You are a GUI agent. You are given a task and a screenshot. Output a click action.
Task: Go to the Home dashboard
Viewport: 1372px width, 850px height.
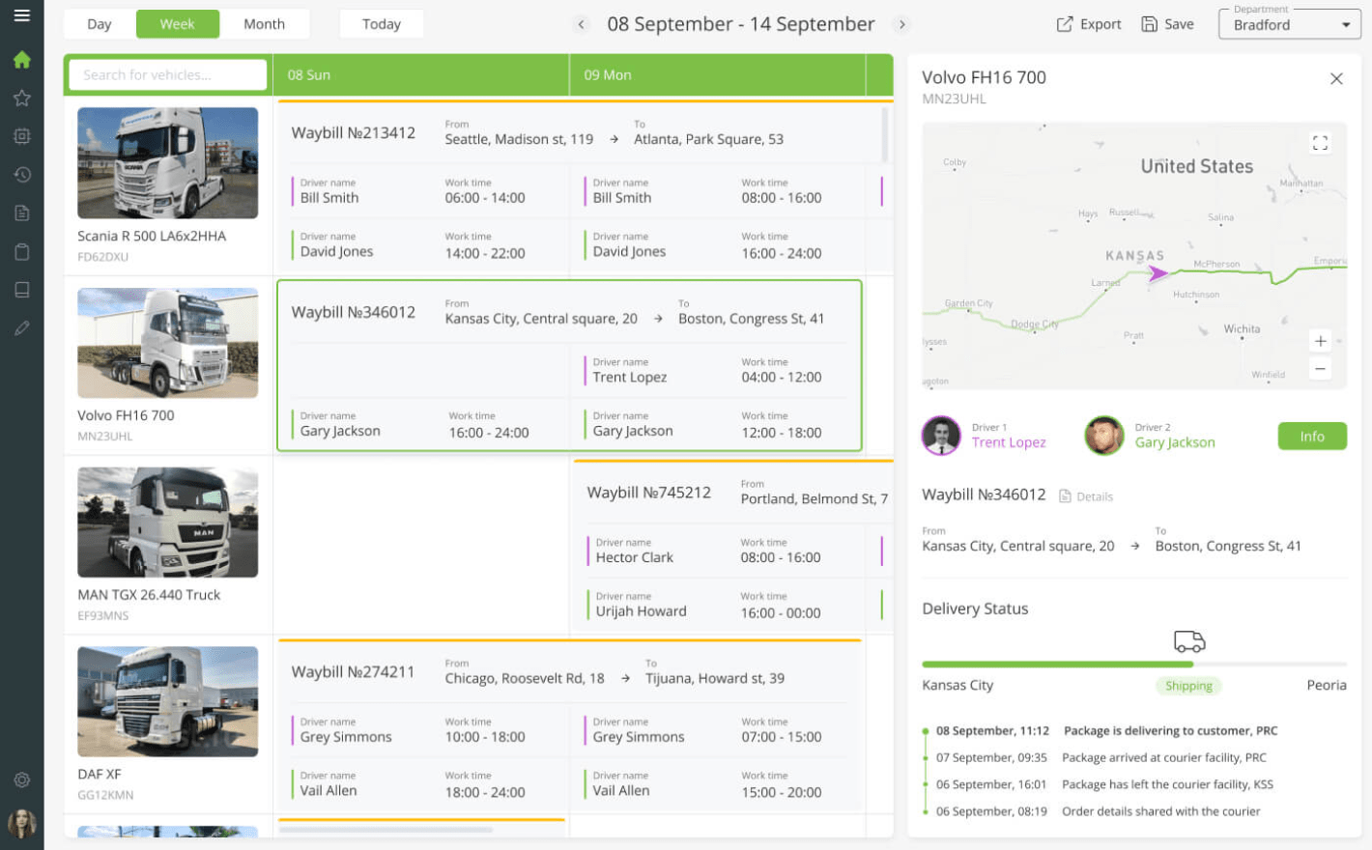tap(22, 60)
